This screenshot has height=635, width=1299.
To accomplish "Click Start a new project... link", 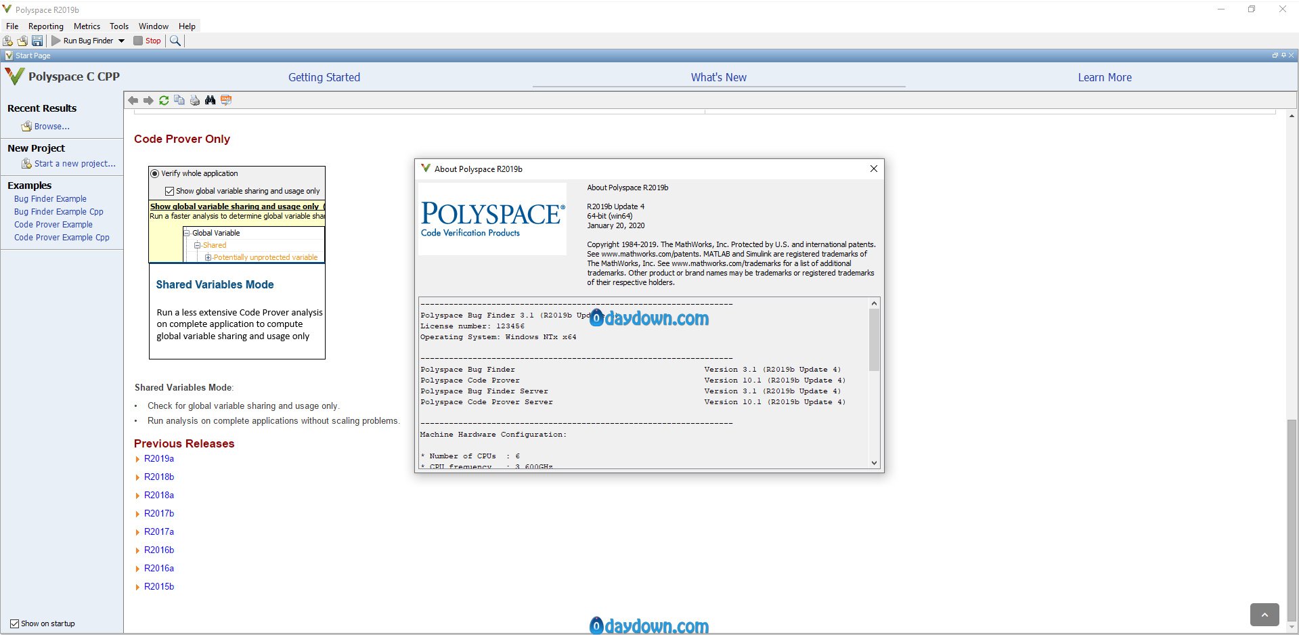I will pyautogui.click(x=75, y=164).
